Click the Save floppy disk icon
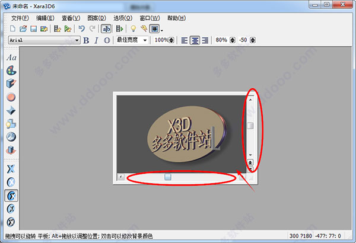Image resolution: width=356 pixels, height=243 pixels. point(34,28)
